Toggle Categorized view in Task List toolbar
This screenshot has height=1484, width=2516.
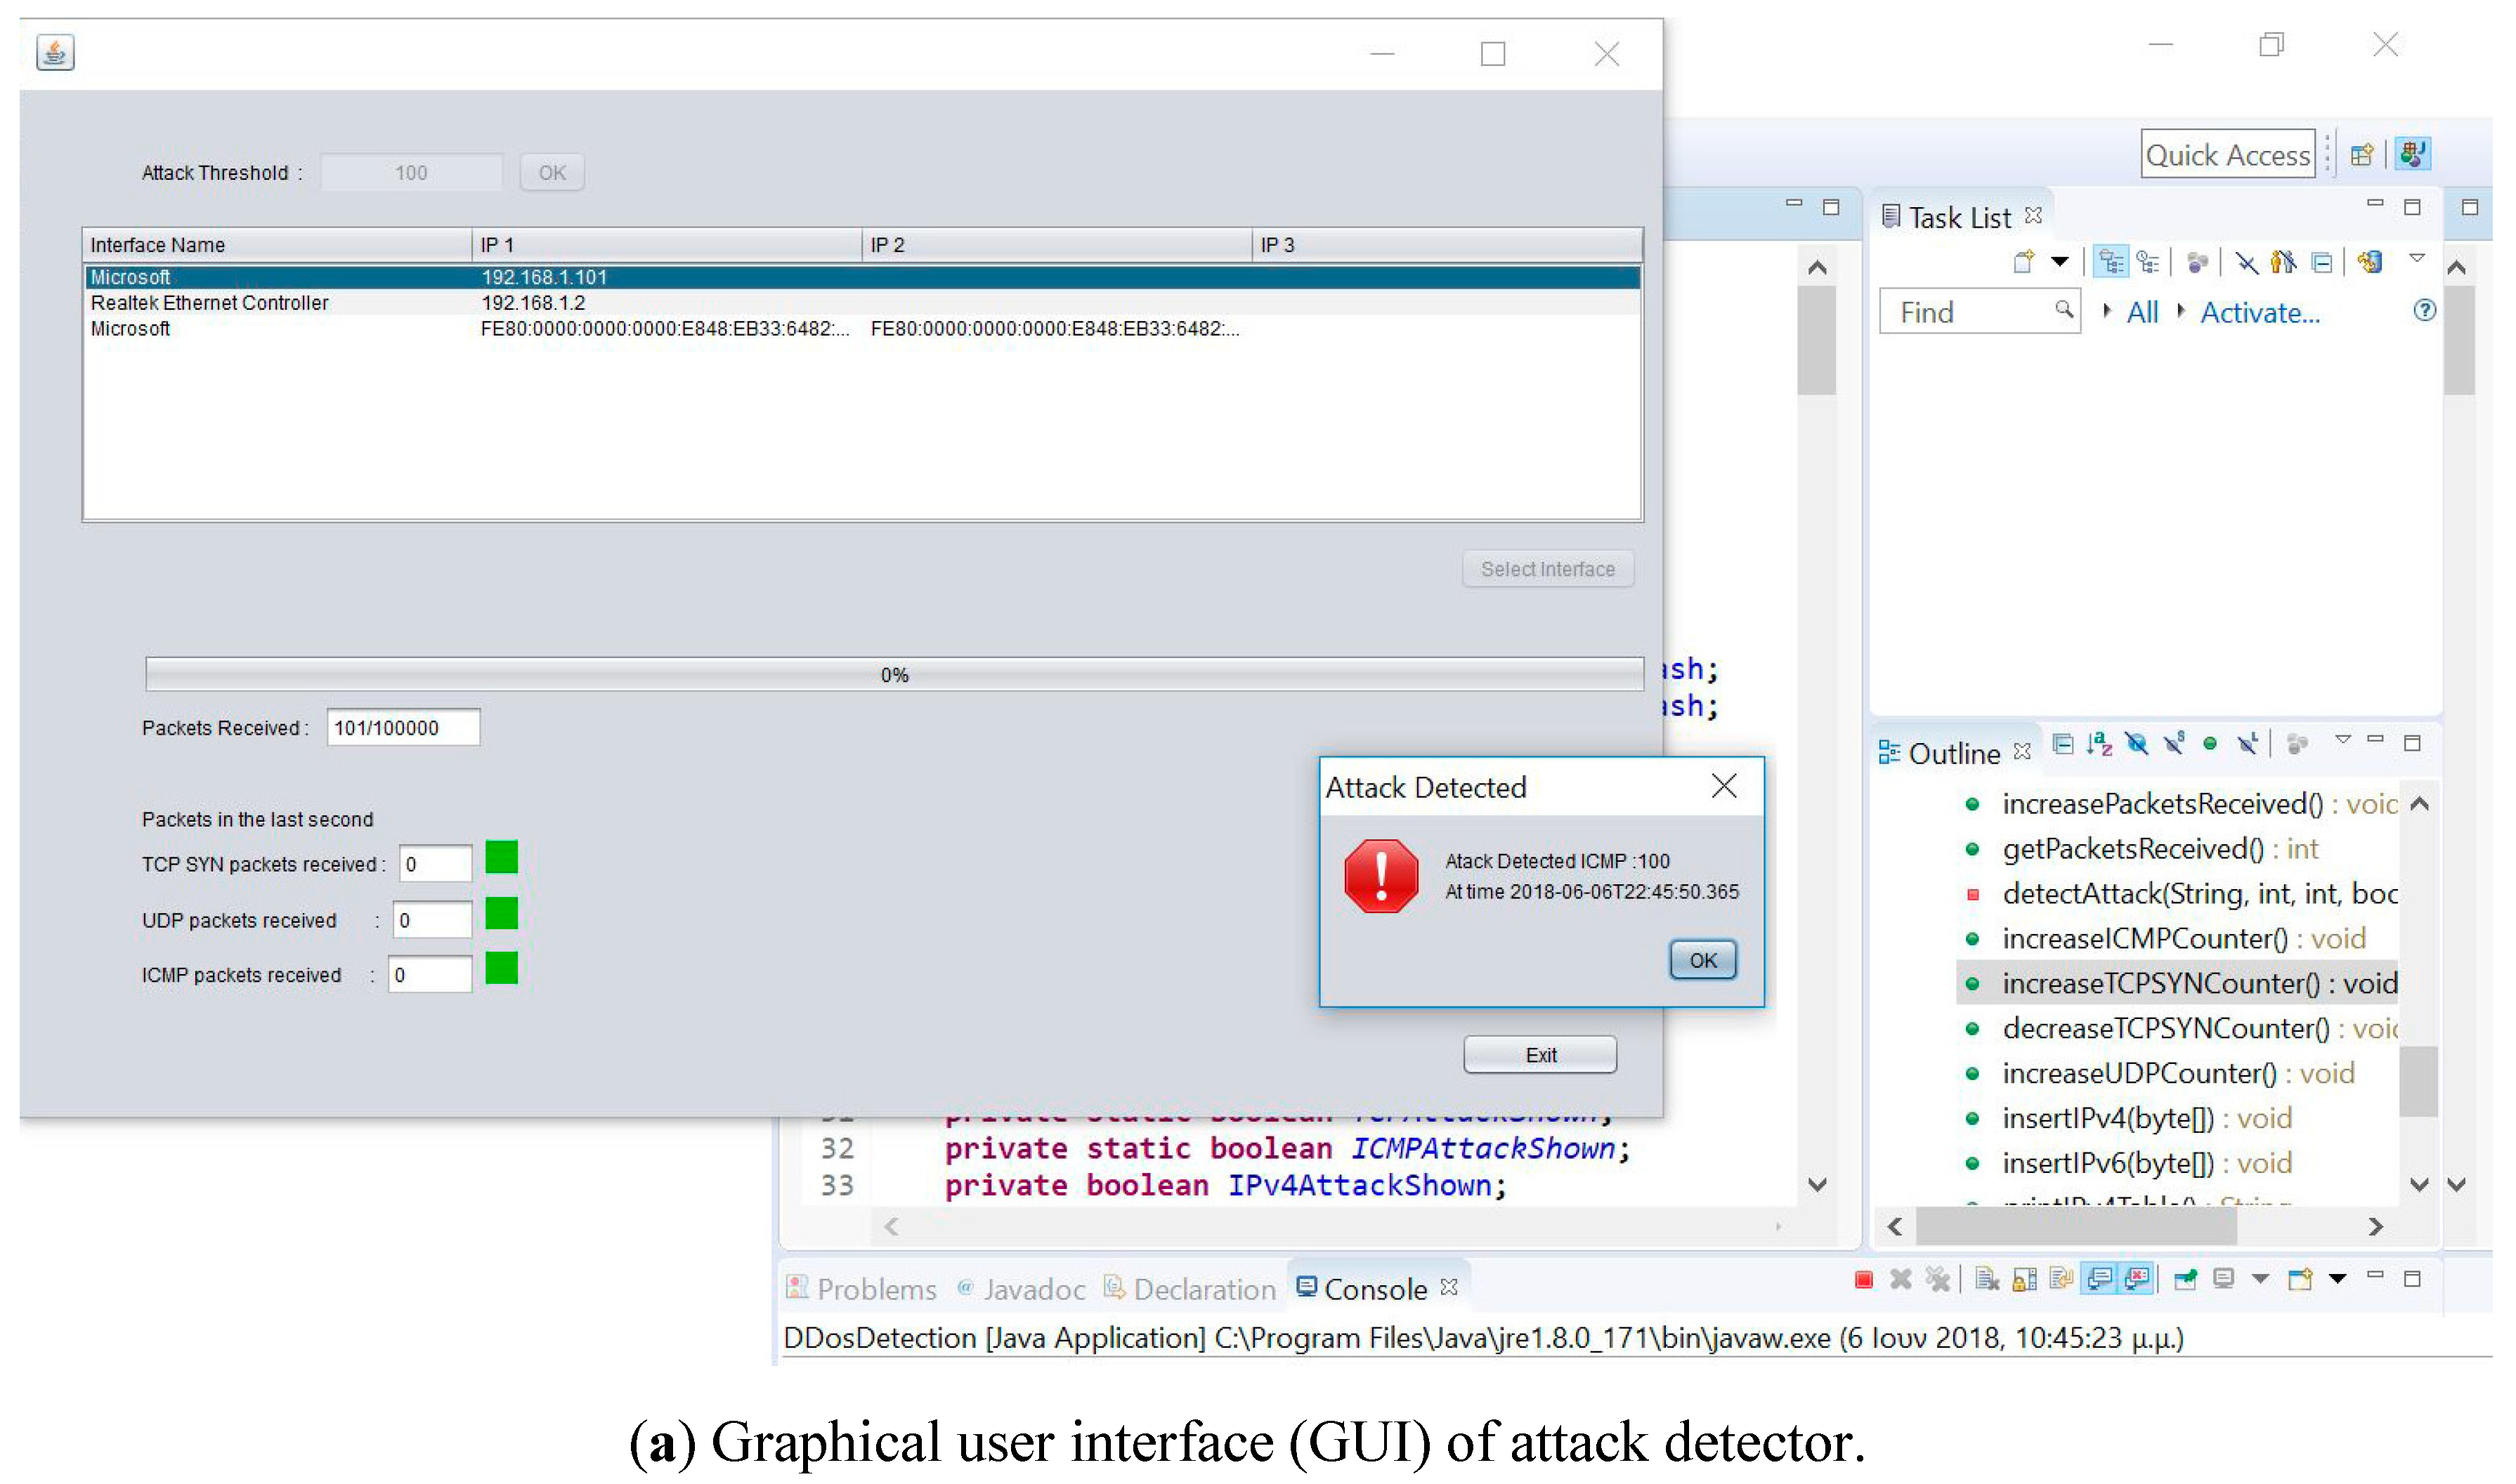(2111, 262)
